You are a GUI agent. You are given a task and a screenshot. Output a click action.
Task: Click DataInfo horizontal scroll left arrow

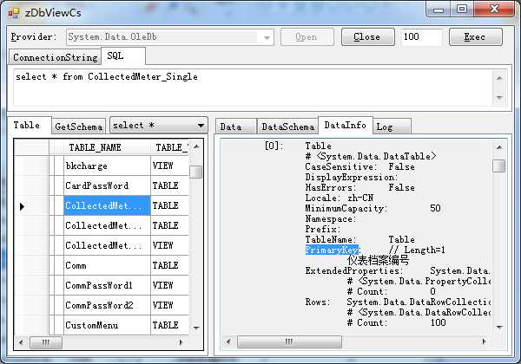(x=228, y=341)
